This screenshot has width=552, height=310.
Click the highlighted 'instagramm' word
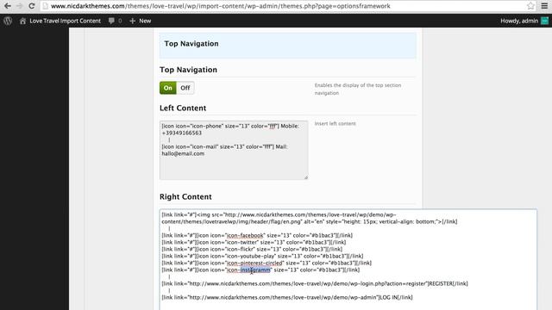click(x=255, y=270)
